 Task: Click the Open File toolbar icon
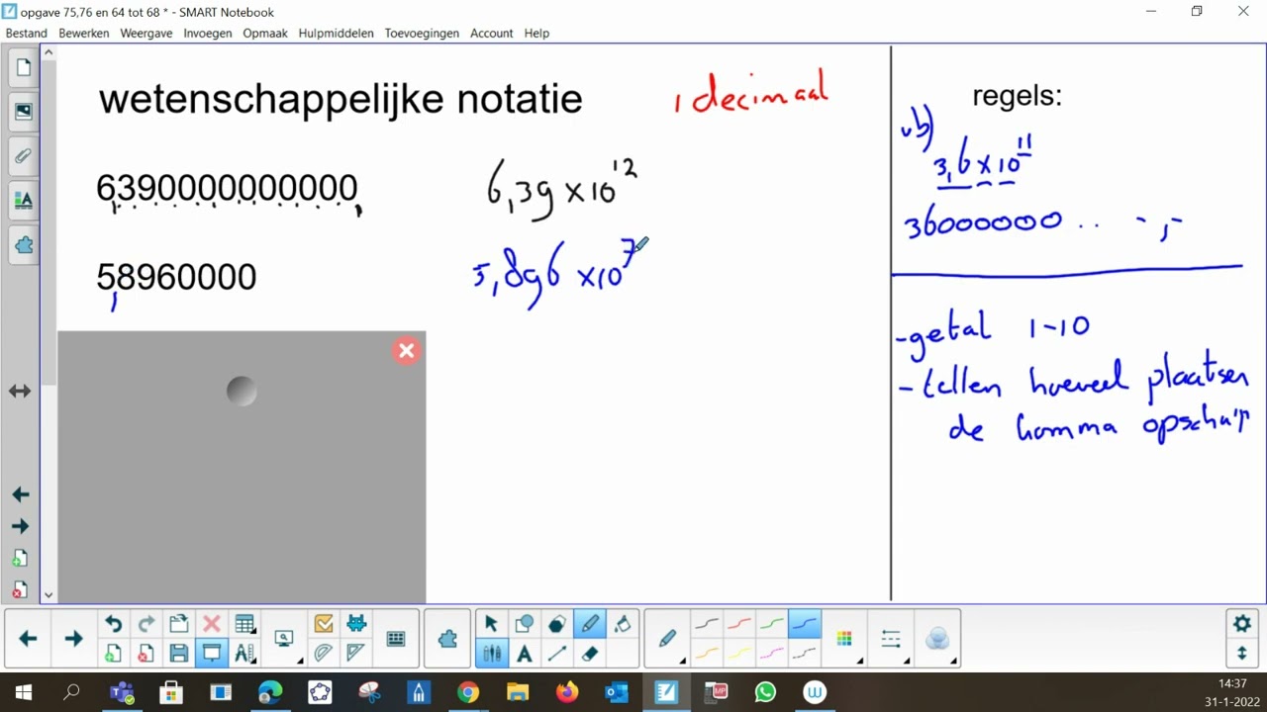coord(178,624)
